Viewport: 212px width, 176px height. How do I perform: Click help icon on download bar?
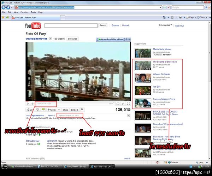click(x=126, y=39)
